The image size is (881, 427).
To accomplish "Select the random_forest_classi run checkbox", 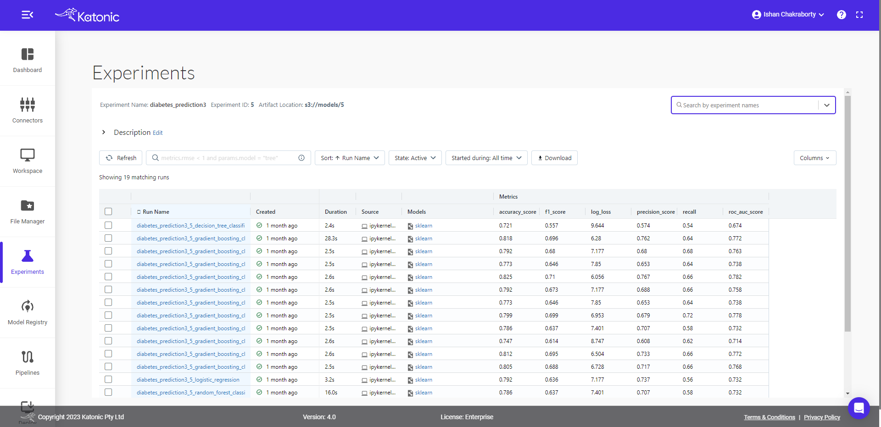I will point(108,392).
